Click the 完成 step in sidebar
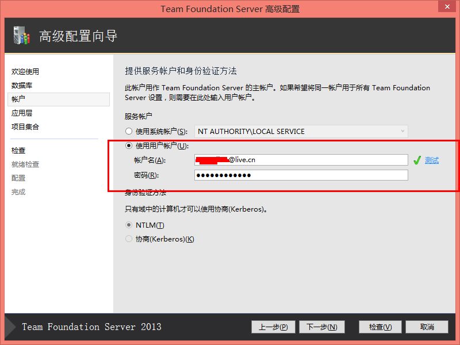This screenshot has height=345, width=460. click(18, 192)
